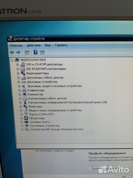The image size is (133, 178).
Task: Expand Сетевые платы node
Action: [x=22, y=122]
